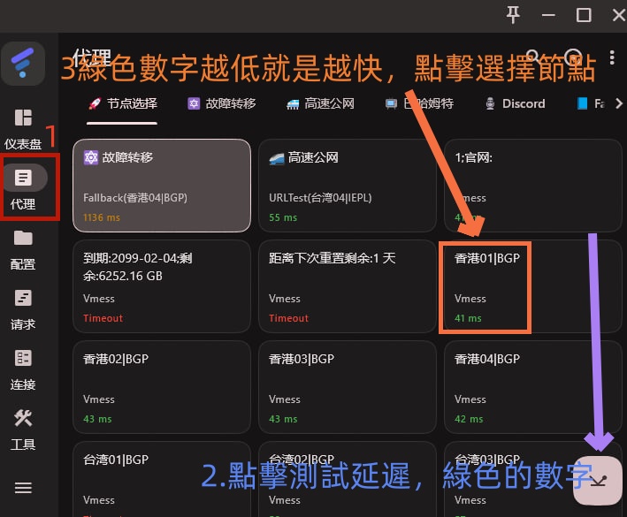This screenshot has height=517, width=627.
Task: Open the 请求 requests page icon
Action: click(23, 299)
